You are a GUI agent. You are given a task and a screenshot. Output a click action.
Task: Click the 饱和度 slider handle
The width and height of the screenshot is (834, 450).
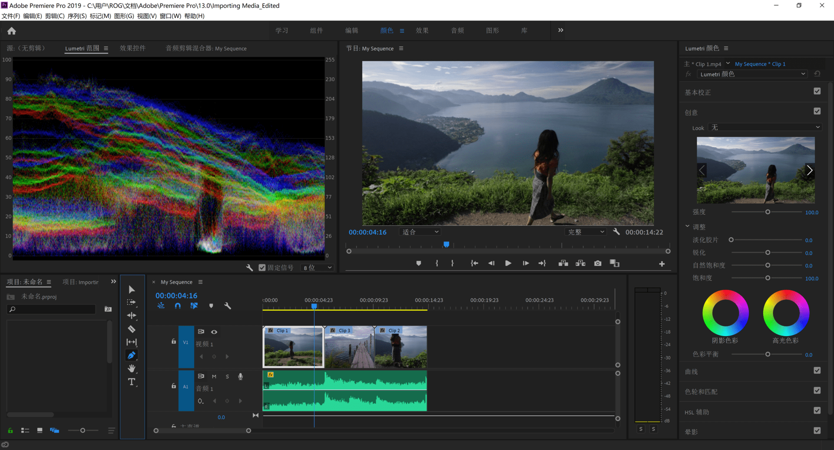pos(768,278)
